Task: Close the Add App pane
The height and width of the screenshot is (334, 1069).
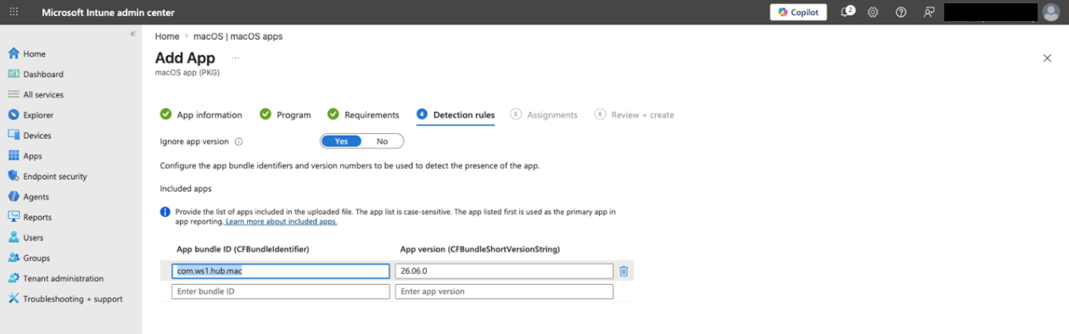Action: 1047,58
